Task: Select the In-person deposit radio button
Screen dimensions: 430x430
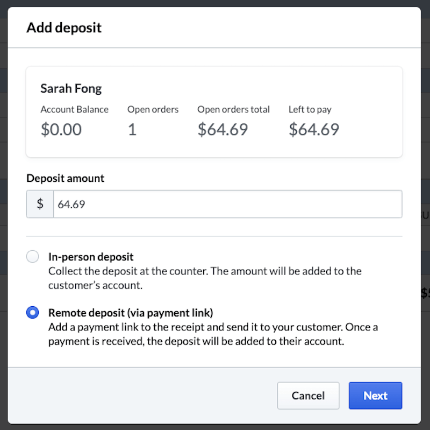Action: click(x=33, y=257)
